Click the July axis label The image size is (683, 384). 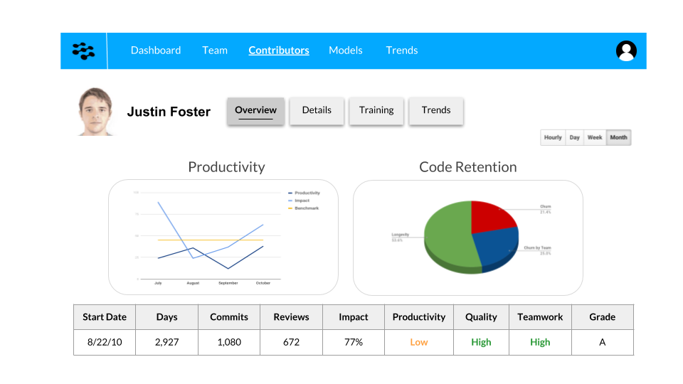click(158, 283)
